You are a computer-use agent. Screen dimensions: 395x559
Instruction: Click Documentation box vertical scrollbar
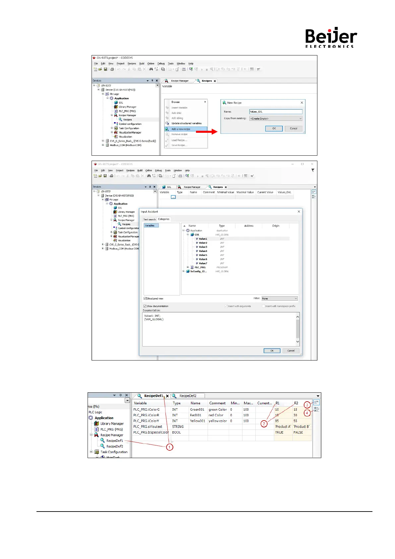point(297,329)
